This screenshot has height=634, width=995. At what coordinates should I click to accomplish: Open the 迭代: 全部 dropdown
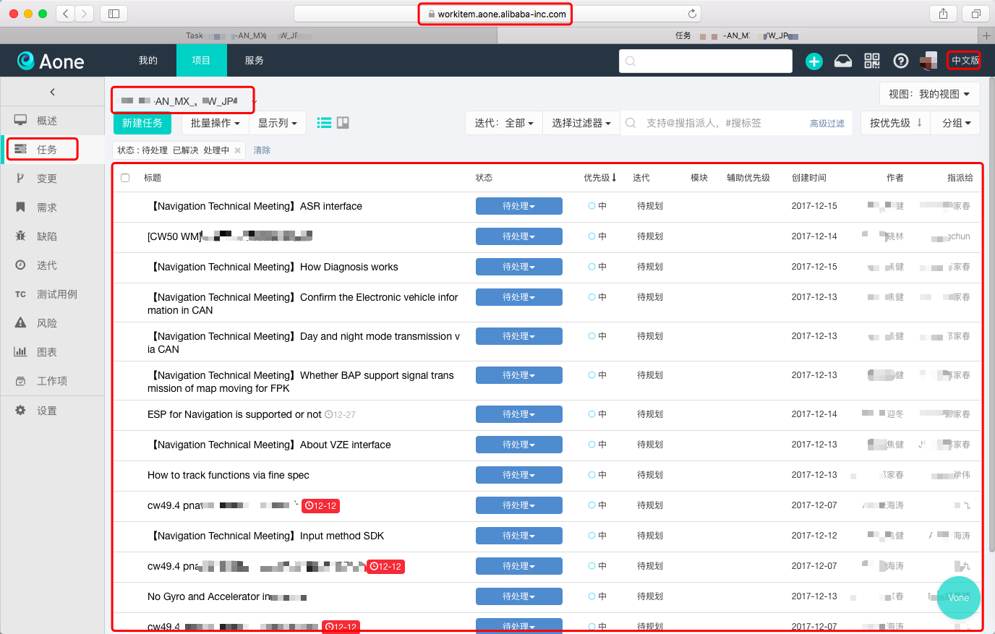pyautogui.click(x=504, y=123)
